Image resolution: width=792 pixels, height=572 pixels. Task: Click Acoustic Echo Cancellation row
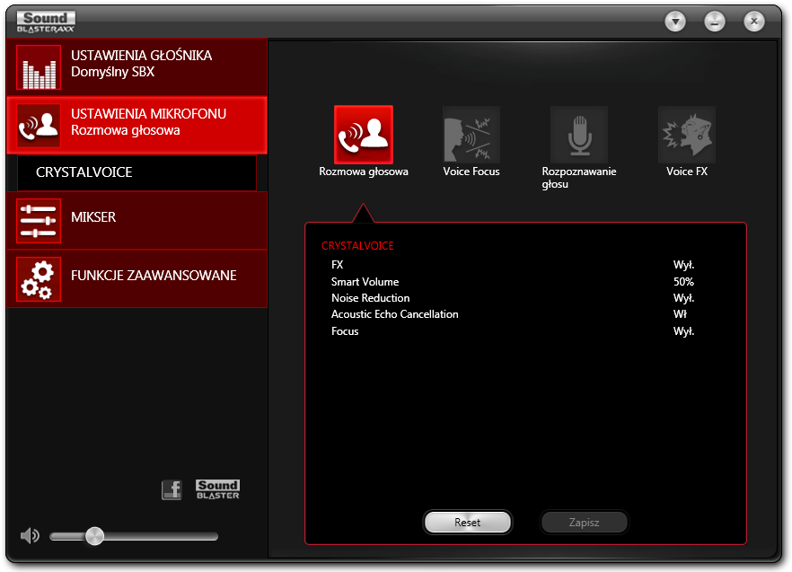pos(514,314)
